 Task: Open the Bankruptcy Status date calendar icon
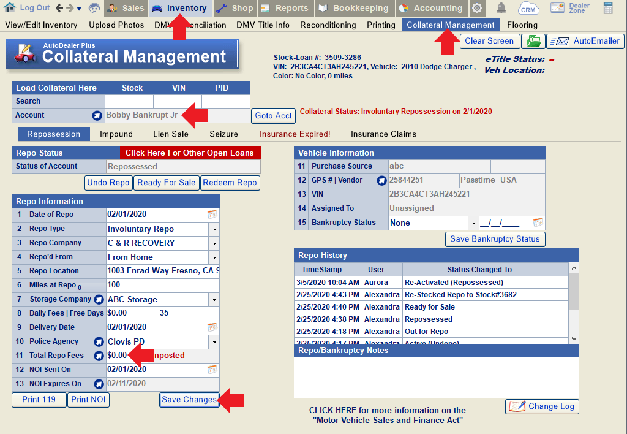[538, 222]
